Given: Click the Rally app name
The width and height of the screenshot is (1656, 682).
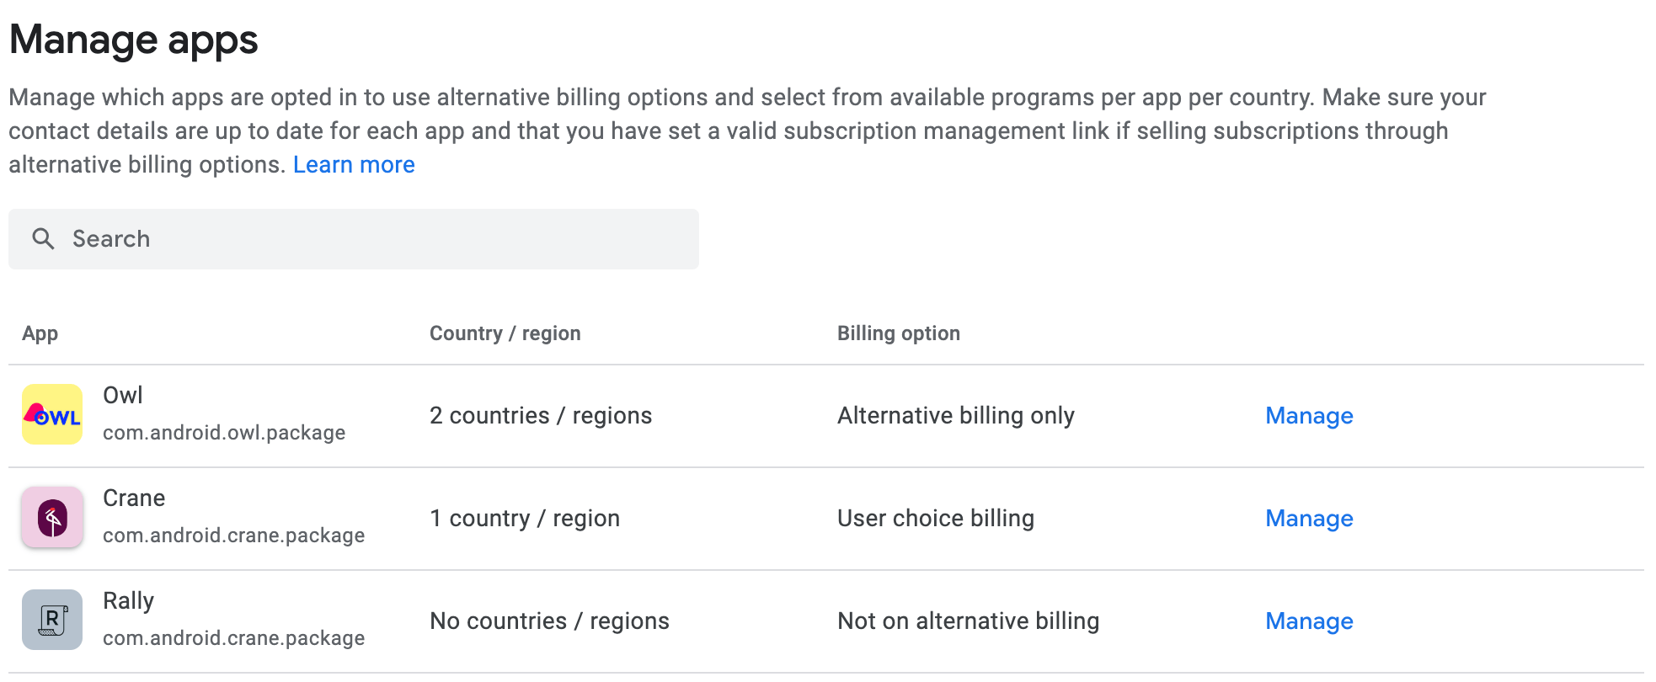Looking at the screenshot, I should [x=127, y=599].
